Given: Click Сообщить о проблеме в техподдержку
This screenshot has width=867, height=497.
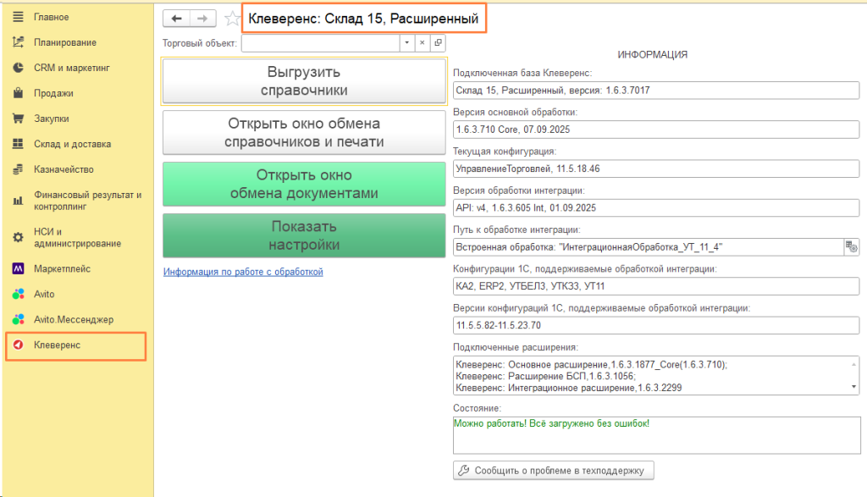Looking at the screenshot, I should pyautogui.click(x=554, y=470).
